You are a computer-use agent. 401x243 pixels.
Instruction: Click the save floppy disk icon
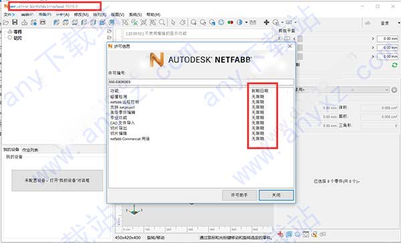click(15, 22)
